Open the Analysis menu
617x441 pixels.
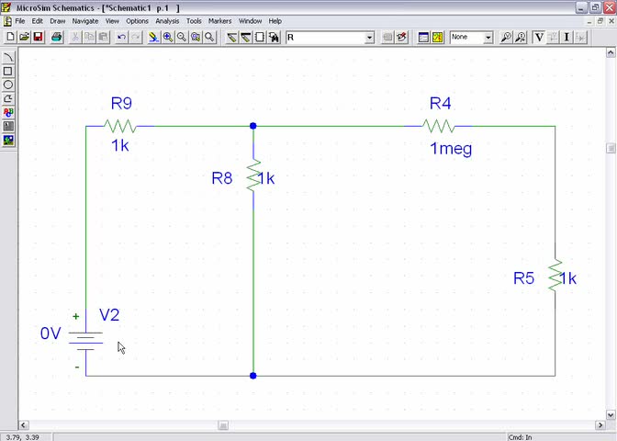[167, 21]
